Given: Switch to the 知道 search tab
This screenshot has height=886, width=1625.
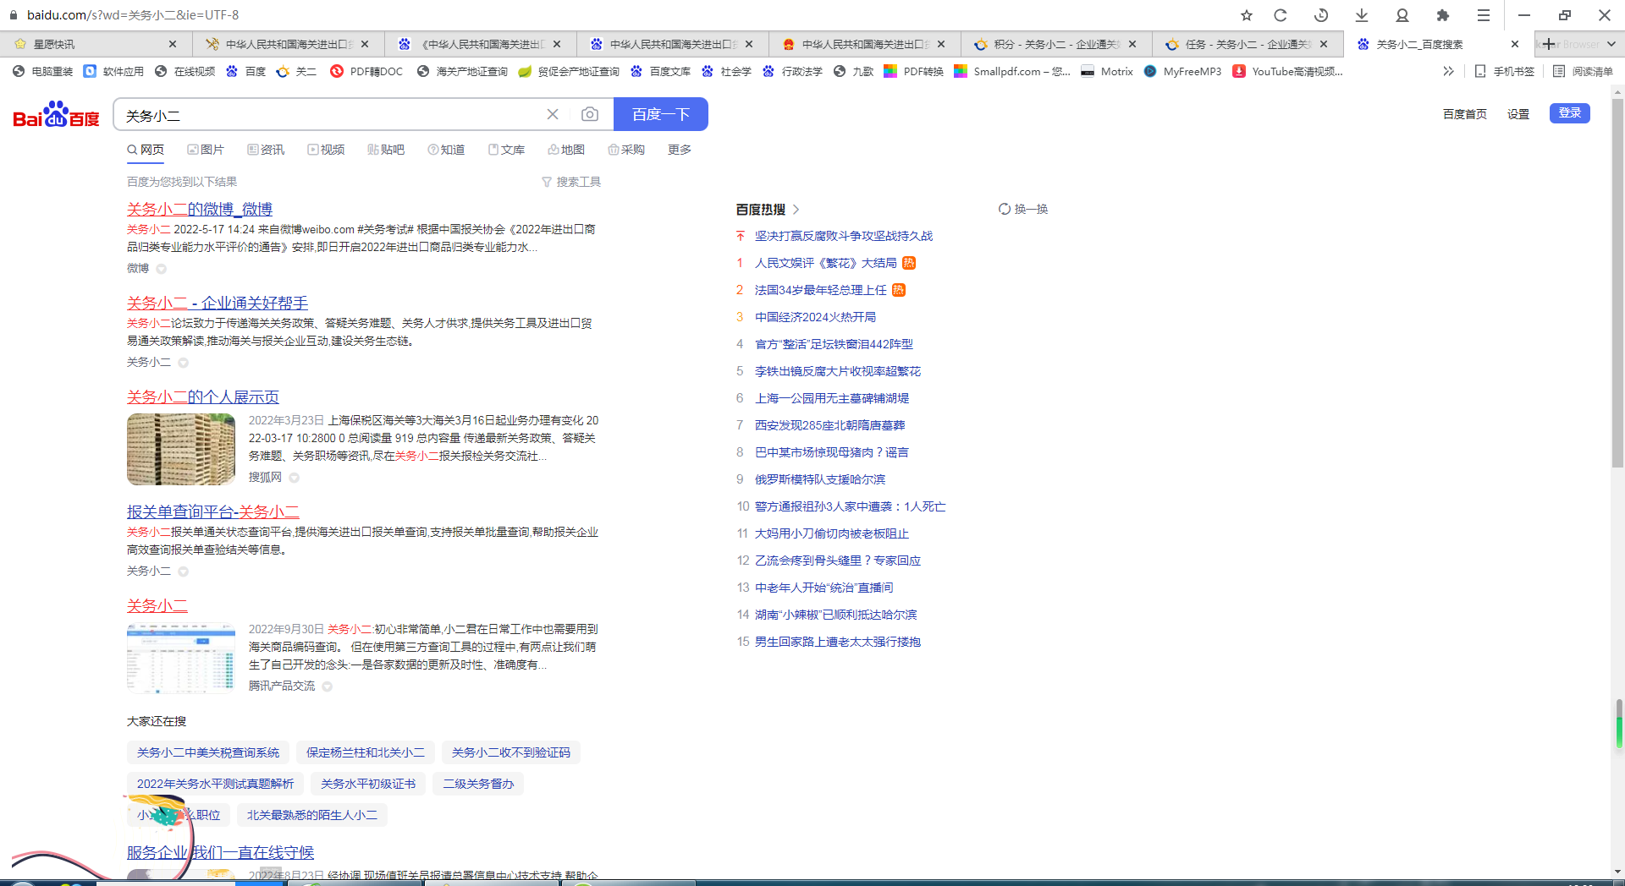Looking at the screenshot, I should 446,150.
